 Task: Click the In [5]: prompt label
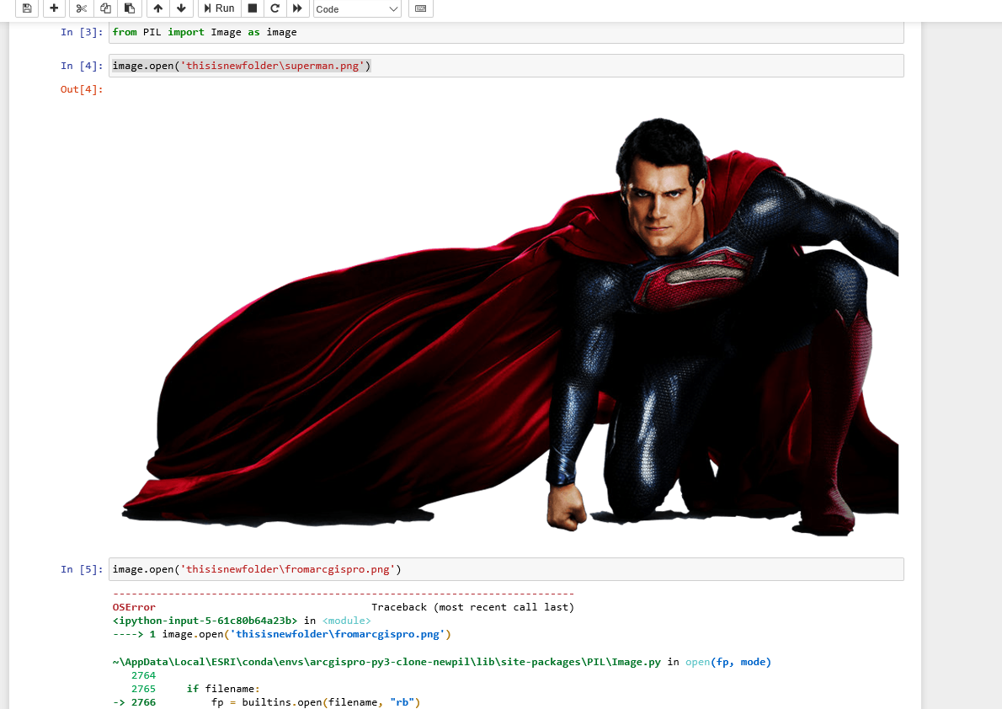click(x=82, y=569)
